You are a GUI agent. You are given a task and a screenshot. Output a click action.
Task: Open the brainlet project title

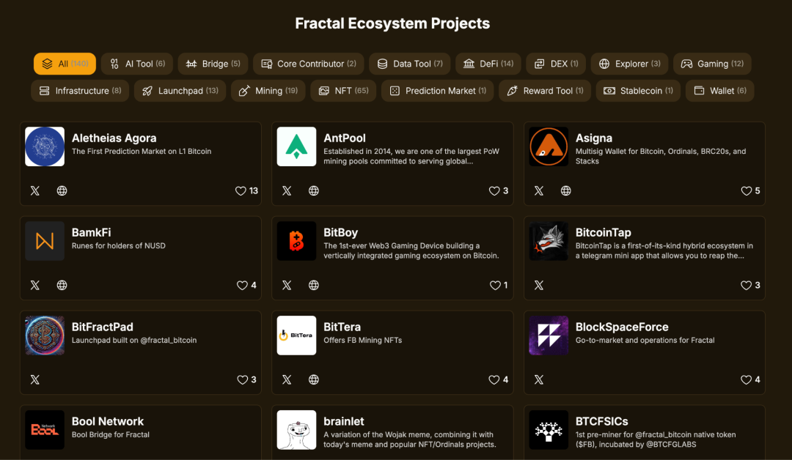[x=344, y=421]
